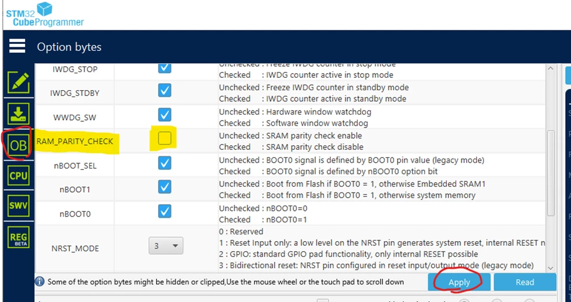
Task: Open the hamburger menu
Action: point(17,46)
